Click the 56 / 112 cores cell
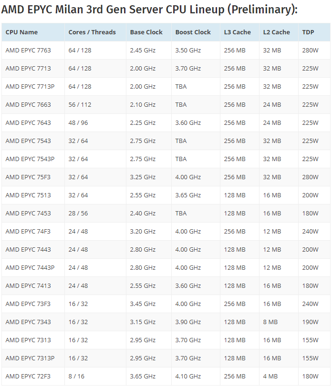332x387 pixels. click(80, 105)
